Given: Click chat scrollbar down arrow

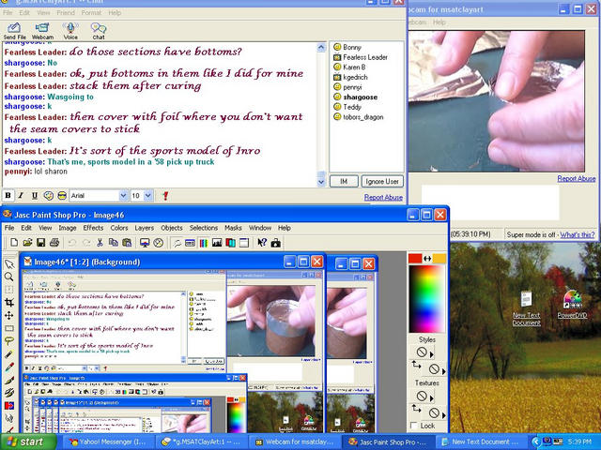Looking at the screenshot, I should coord(321,183).
